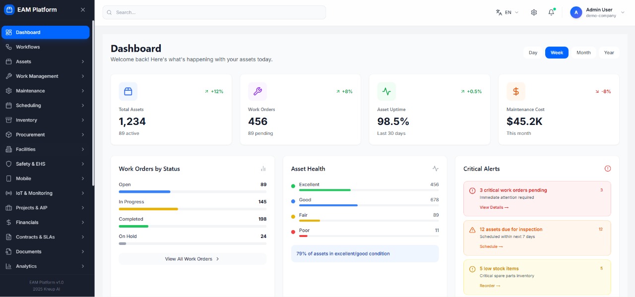This screenshot has width=635, height=297.
Task: Click bar chart icon in Work Orders by Status
Action: pos(263,169)
